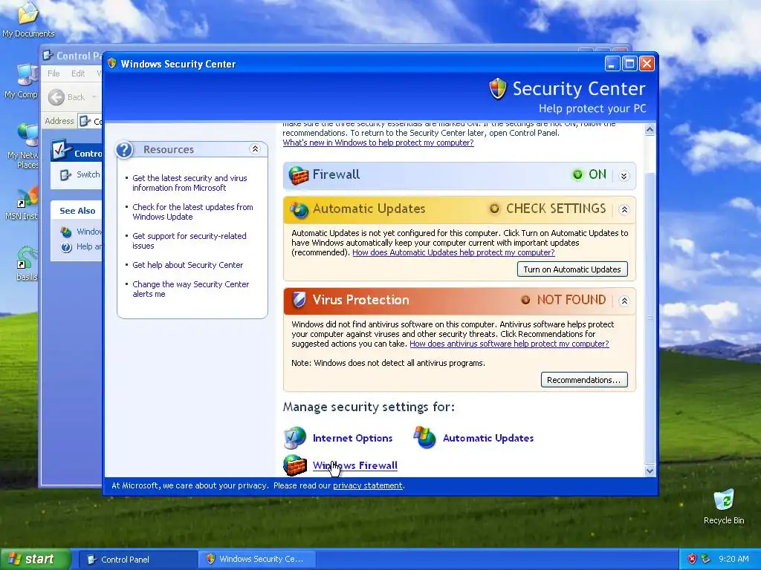Click the Internet Options icon
This screenshot has height=570, width=761.
pyautogui.click(x=294, y=438)
